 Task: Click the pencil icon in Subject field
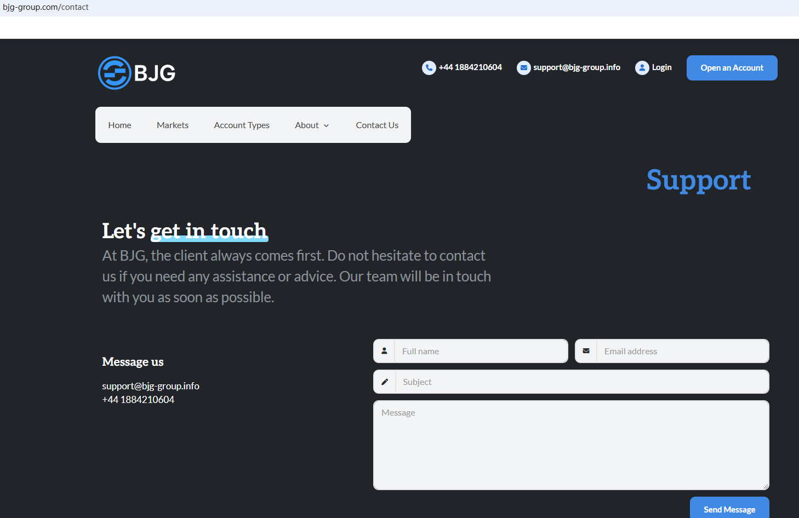click(385, 382)
